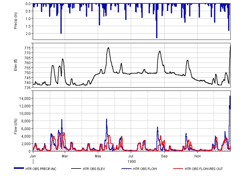Click the Jul label on time axis
This screenshot has width=240, height=188.
pyautogui.click(x=131, y=156)
